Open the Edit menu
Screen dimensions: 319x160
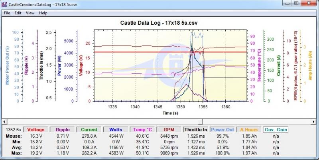coord(18,13)
